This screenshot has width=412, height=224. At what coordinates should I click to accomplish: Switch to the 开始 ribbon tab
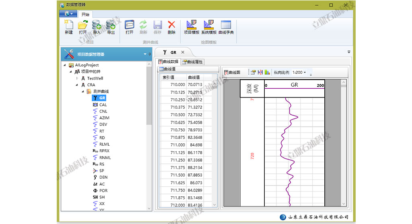click(x=85, y=14)
